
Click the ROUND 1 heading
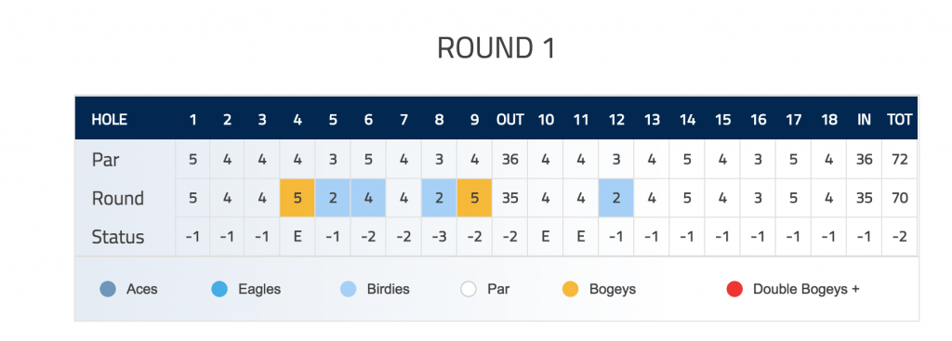(496, 48)
